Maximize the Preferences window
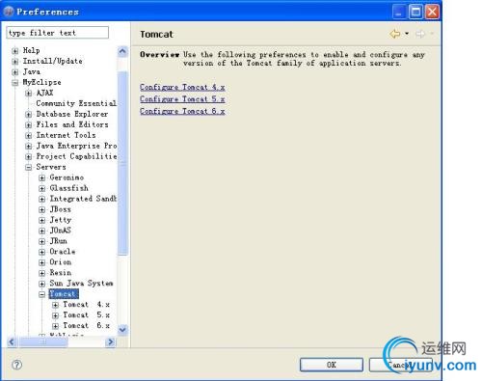482x381 pixels. coord(415,13)
